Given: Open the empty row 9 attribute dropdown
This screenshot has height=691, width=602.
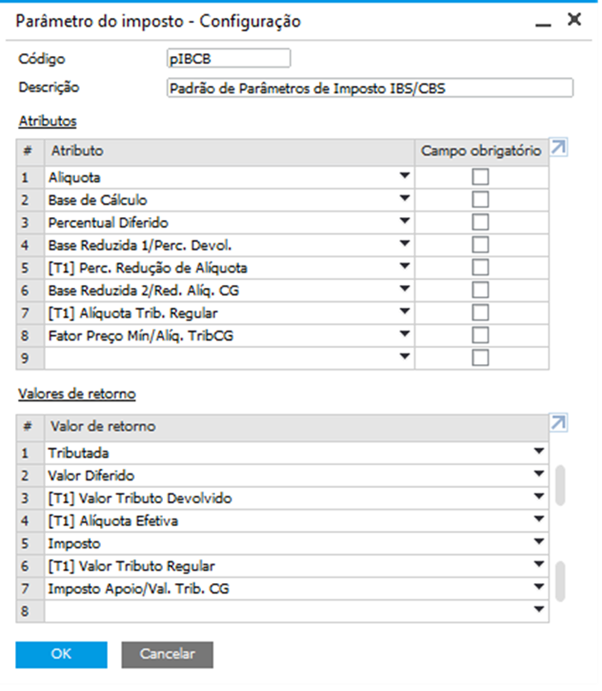Looking at the screenshot, I should 405,357.
